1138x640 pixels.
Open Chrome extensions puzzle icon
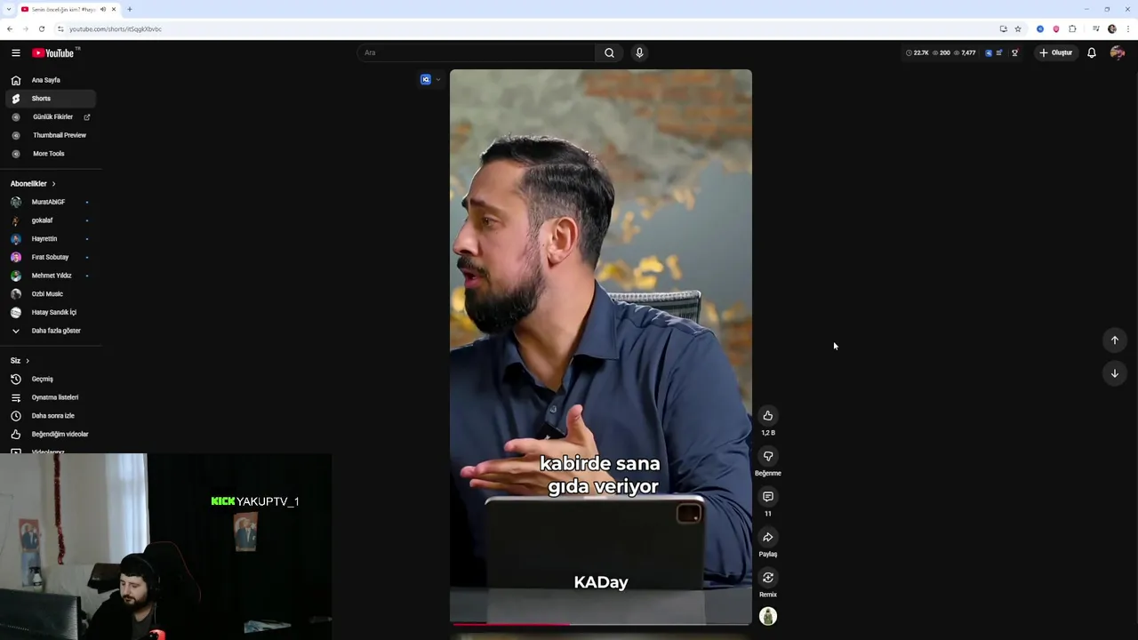click(1072, 28)
